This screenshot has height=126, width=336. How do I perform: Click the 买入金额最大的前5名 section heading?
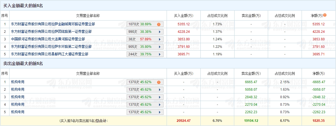tap(23, 6)
